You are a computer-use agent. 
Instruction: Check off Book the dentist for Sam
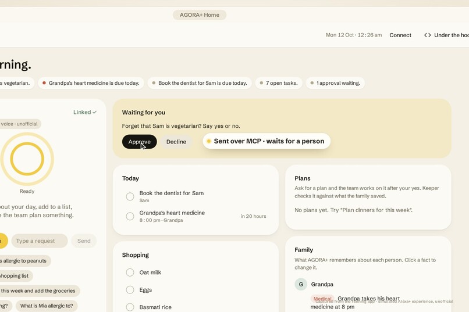pos(130,196)
